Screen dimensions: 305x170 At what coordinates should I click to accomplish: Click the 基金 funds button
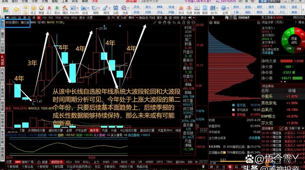(x=271, y=12)
